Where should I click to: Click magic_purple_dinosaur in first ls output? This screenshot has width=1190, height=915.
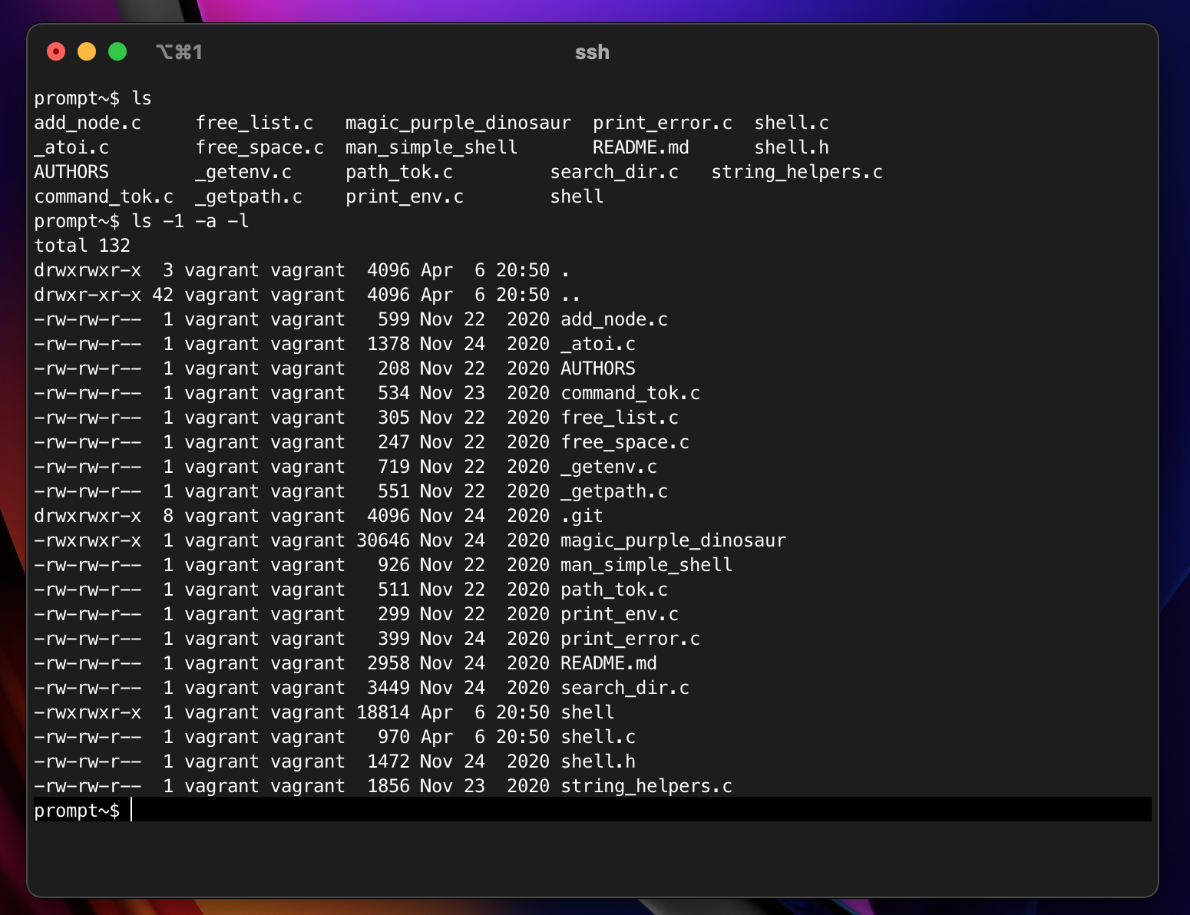458,123
